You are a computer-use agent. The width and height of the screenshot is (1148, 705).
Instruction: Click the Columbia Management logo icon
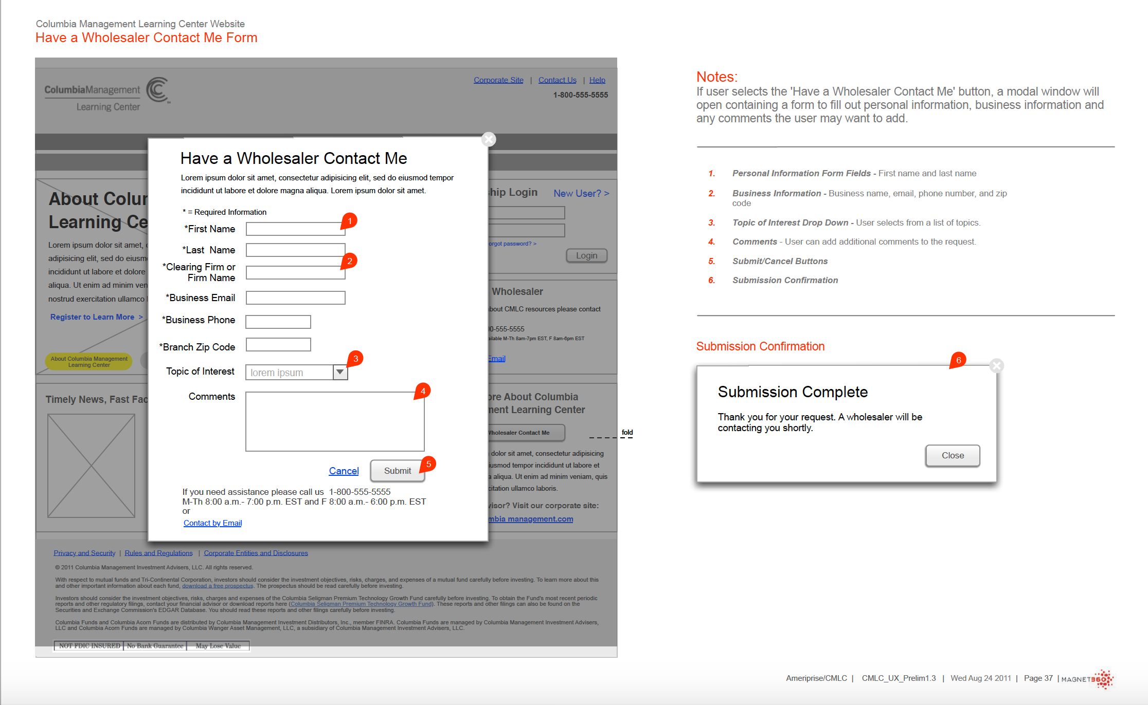pyautogui.click(x=157, y=90)
